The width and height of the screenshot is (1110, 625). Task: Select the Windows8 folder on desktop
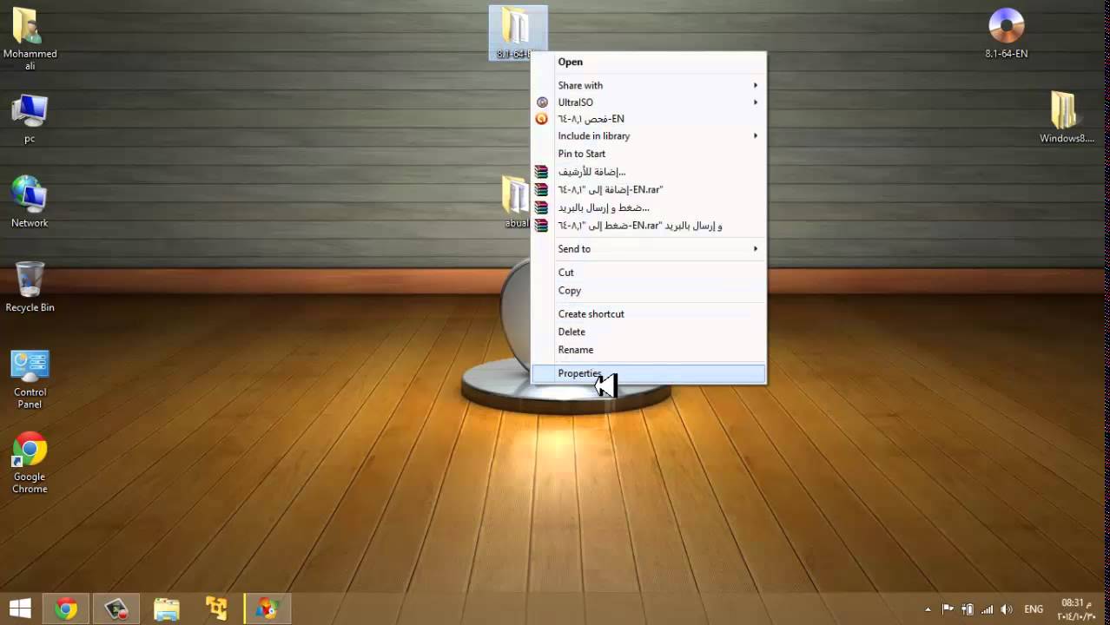click(1066, 117)
